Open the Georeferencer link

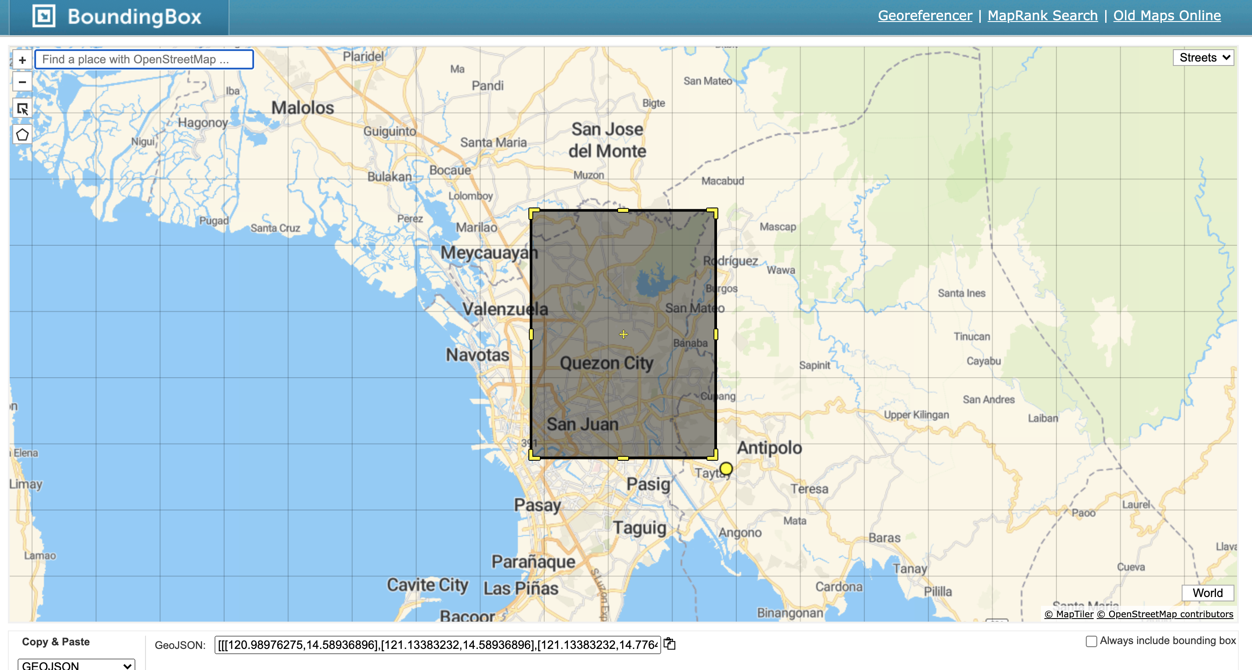[925, 15]
